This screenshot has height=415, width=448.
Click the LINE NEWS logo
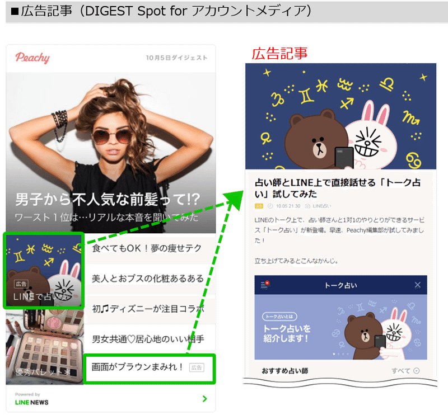pyautogui.click(x=32, y=403)
